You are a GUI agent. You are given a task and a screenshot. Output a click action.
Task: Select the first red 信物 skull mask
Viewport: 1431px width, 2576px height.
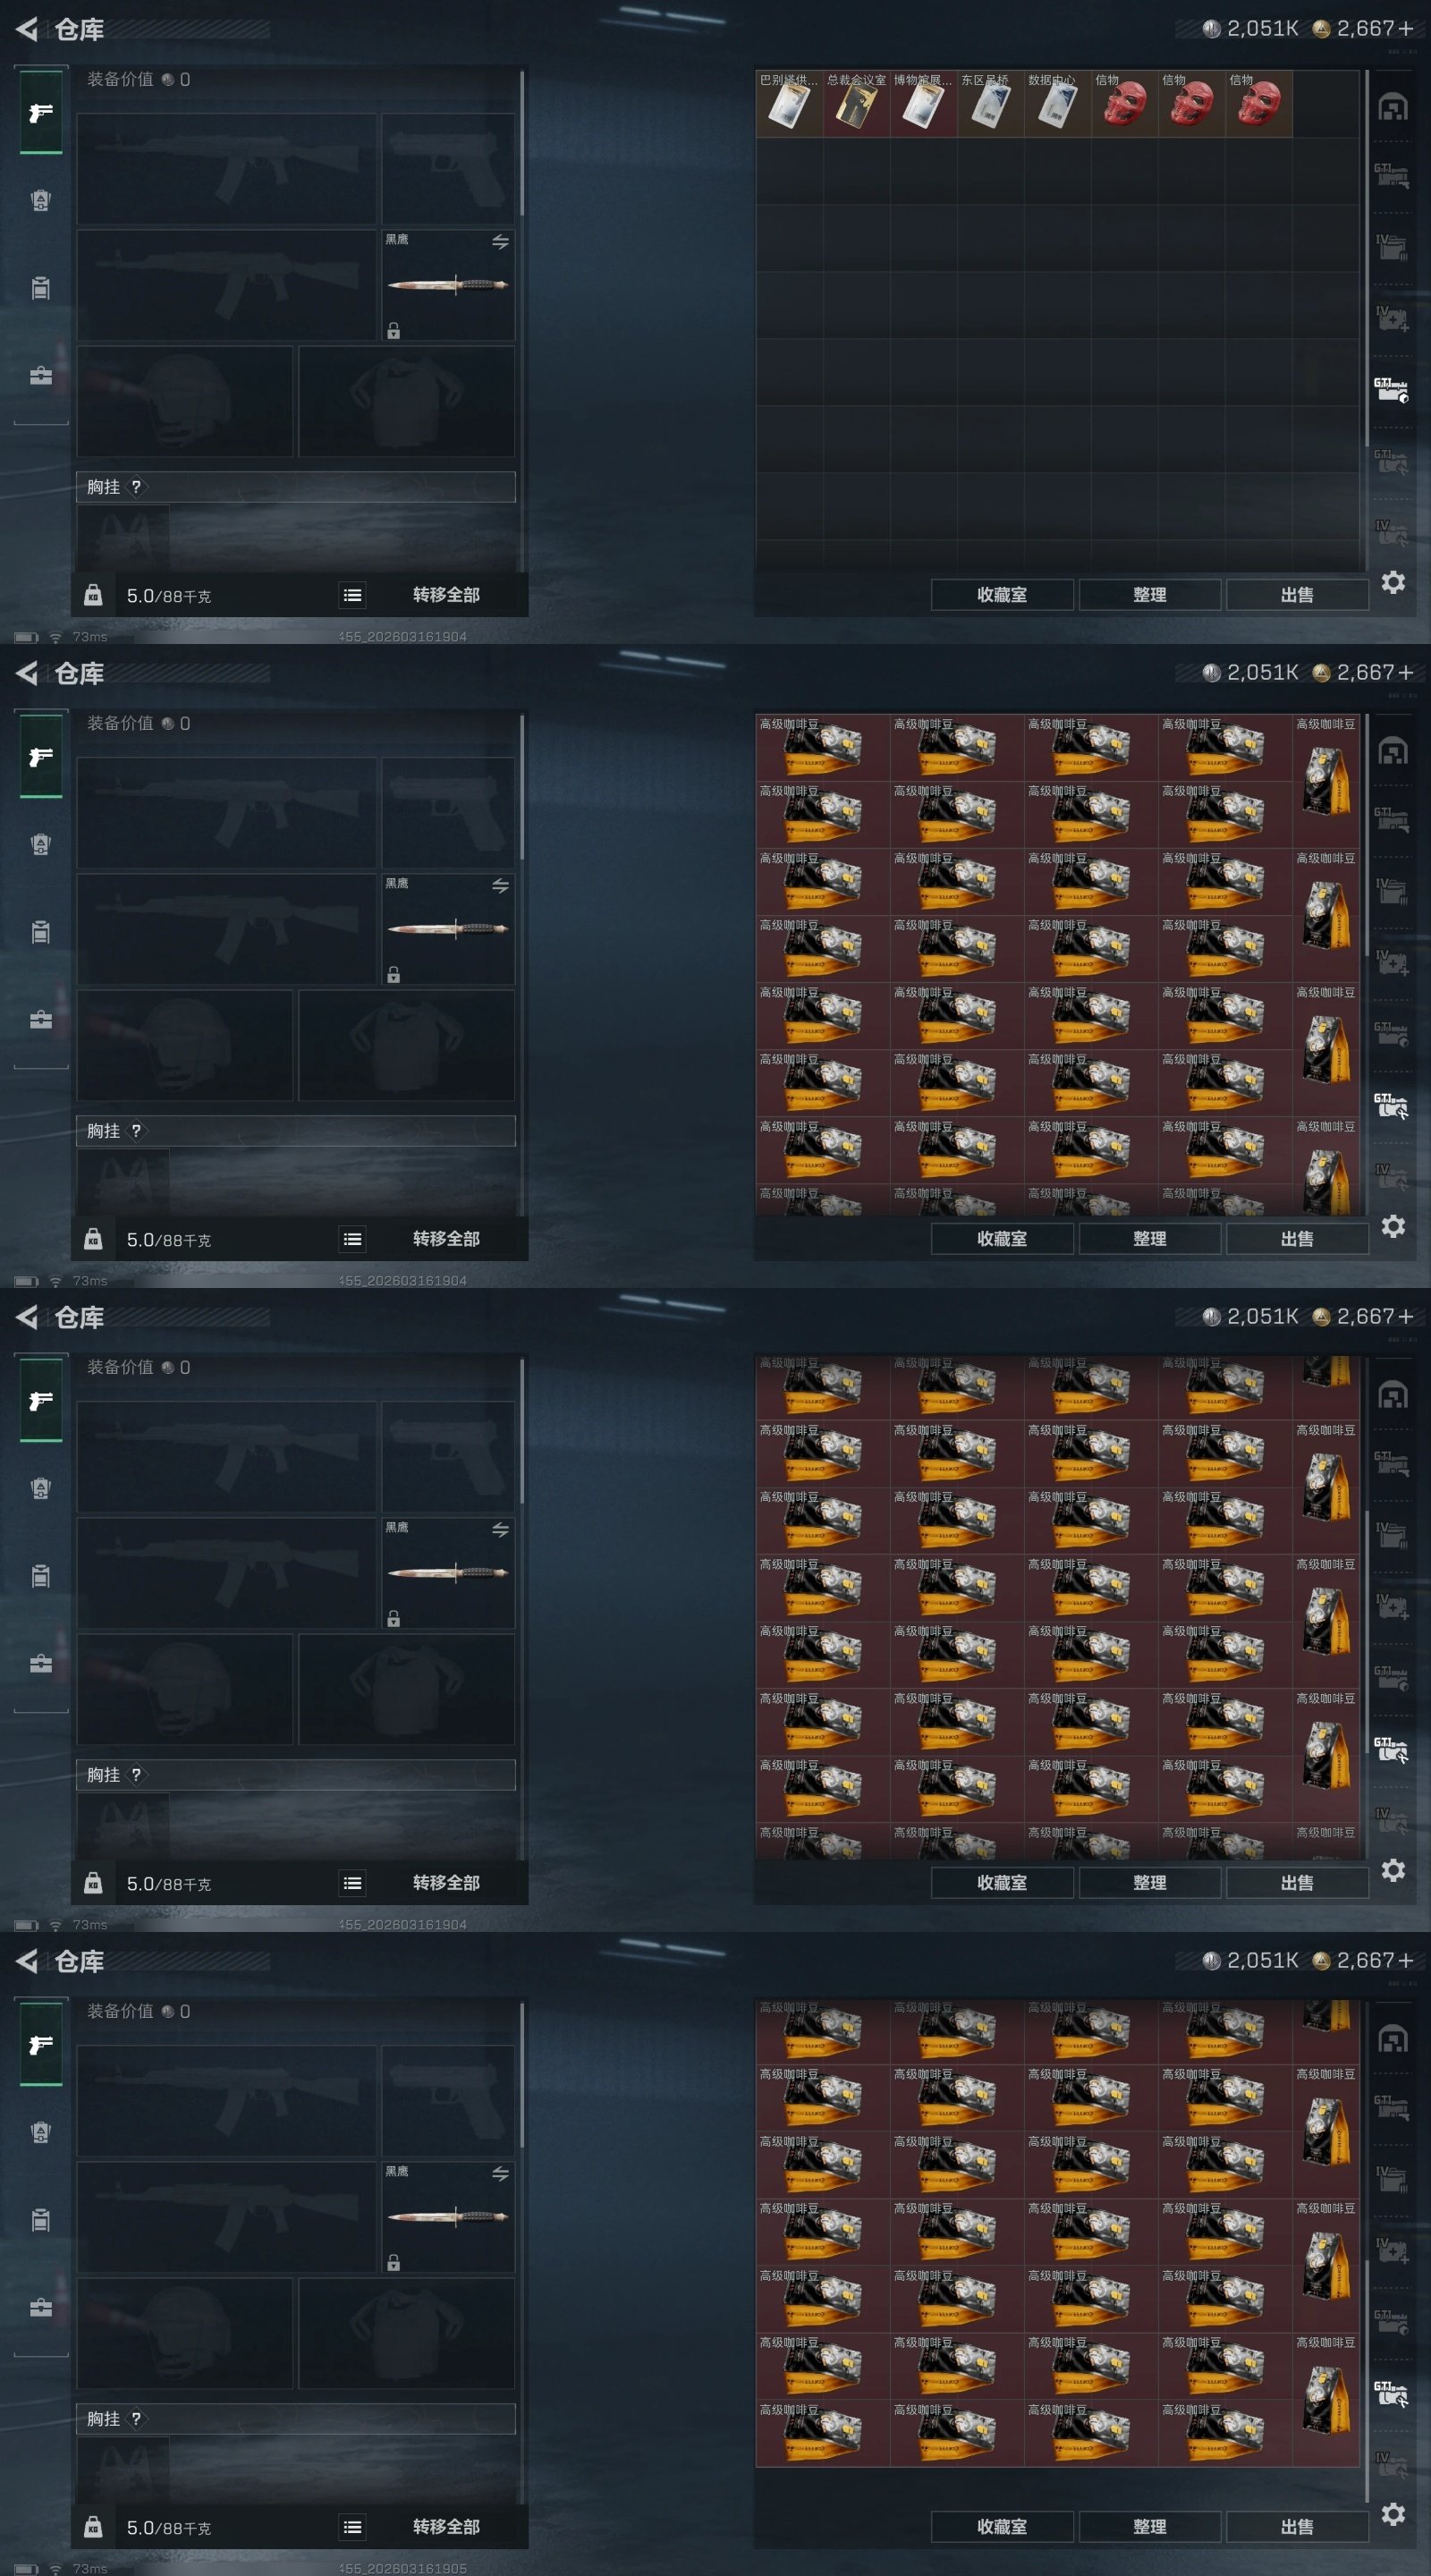(x=1124, y=104)
